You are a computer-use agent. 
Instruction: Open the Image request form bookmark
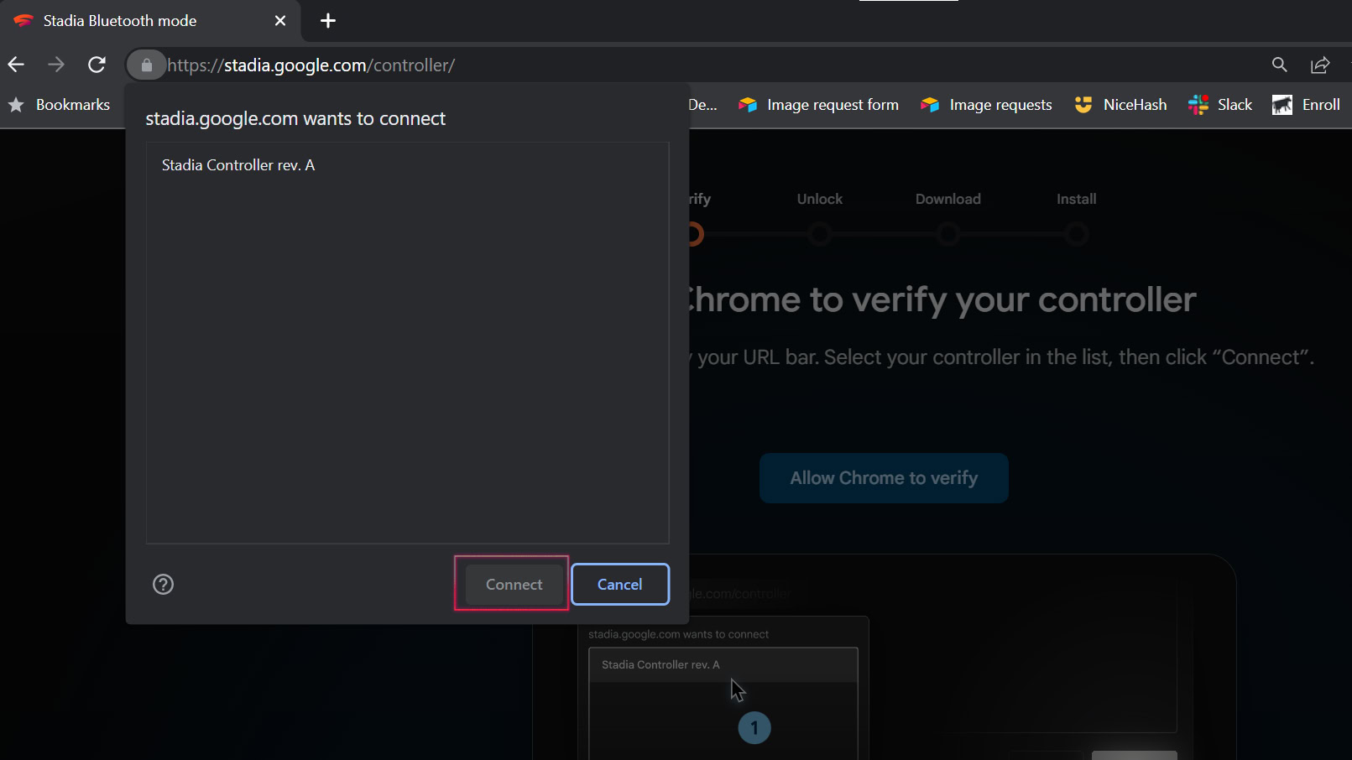818,105
